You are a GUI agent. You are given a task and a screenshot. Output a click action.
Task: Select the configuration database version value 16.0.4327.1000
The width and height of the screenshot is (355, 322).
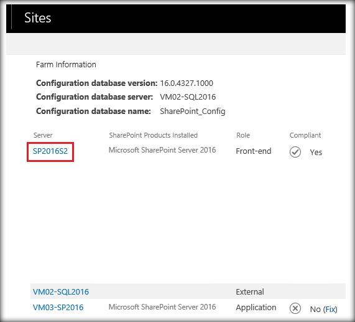187,83
